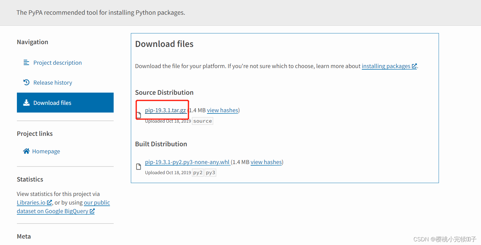
Task: Click the 'Download files' page heading
Action: (164, 44)
